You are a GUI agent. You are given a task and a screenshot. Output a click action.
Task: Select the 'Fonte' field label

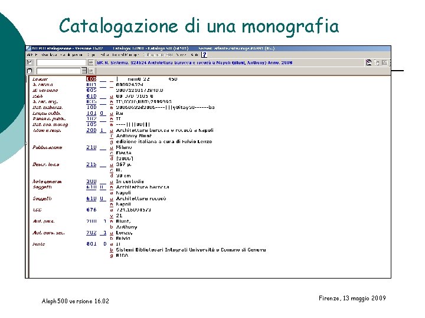point(38,244)
